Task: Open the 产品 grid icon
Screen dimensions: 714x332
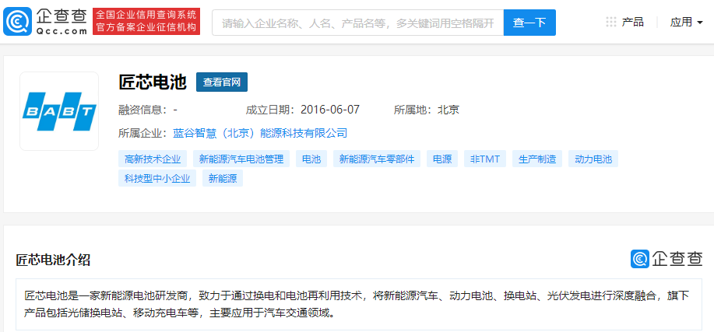Action: (x=611, y=22)
